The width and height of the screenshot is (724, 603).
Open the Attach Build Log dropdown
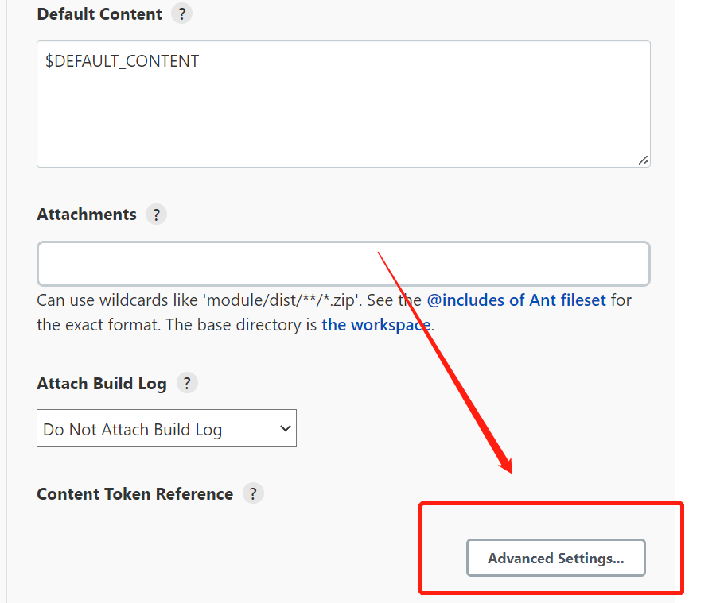166,429
